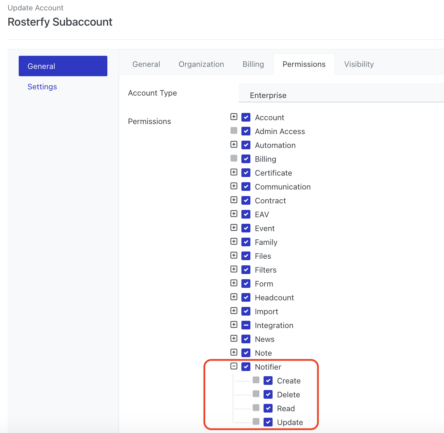Uncheck the Import checkbox

[246, 311]
